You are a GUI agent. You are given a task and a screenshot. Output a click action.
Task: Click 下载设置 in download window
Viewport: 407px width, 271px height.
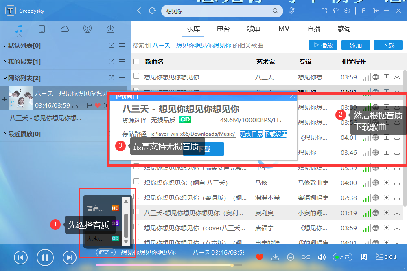[x=276, y=134]
